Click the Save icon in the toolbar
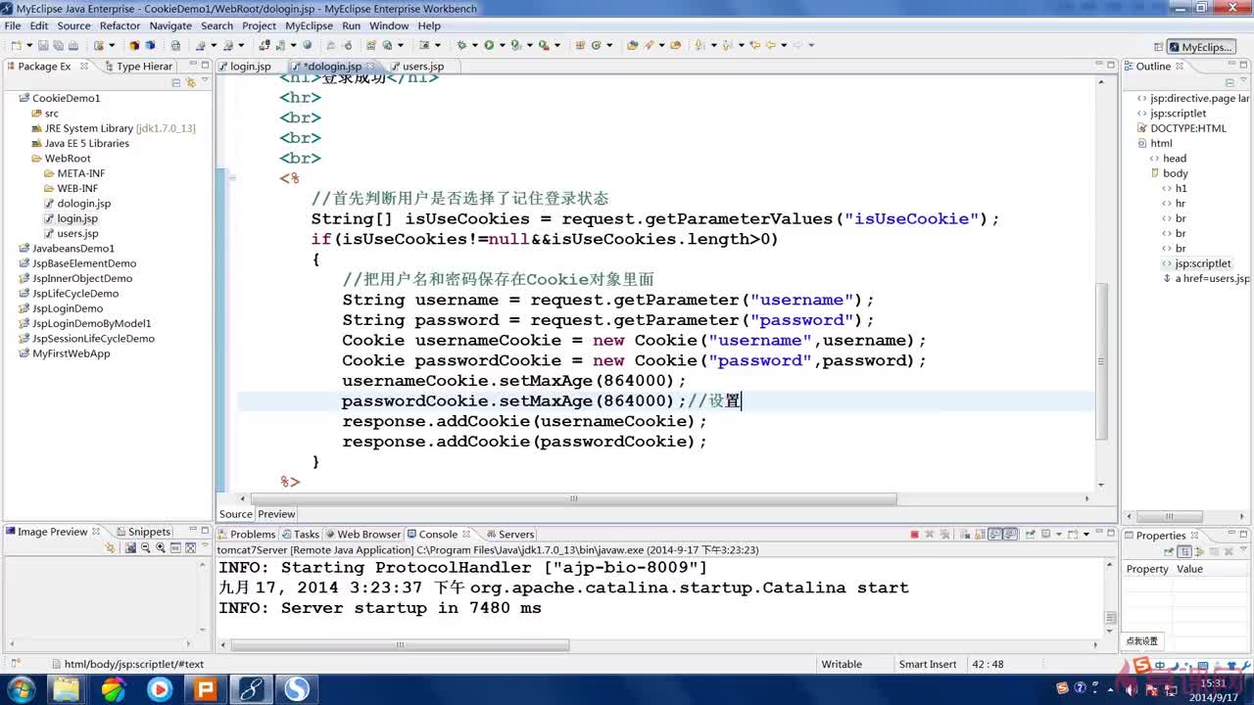Viewport: 1254px width, 705px height. (43, 45)
